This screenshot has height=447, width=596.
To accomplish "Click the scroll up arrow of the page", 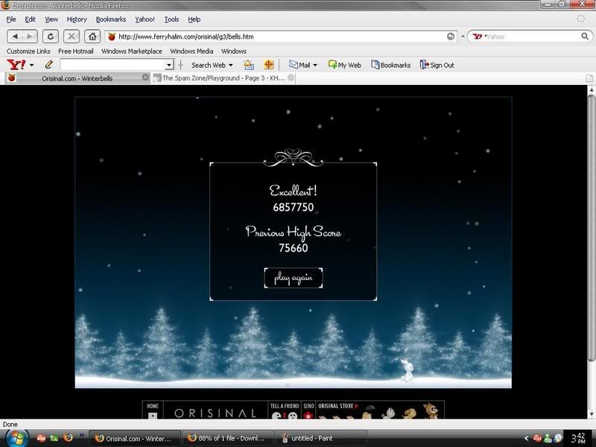I will (x=591, y=90).
